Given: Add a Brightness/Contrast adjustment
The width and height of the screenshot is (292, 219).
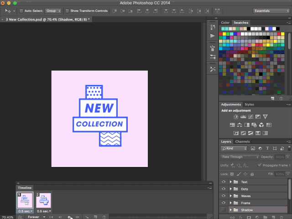Looking at the screenshot, I should coord(236,117).
